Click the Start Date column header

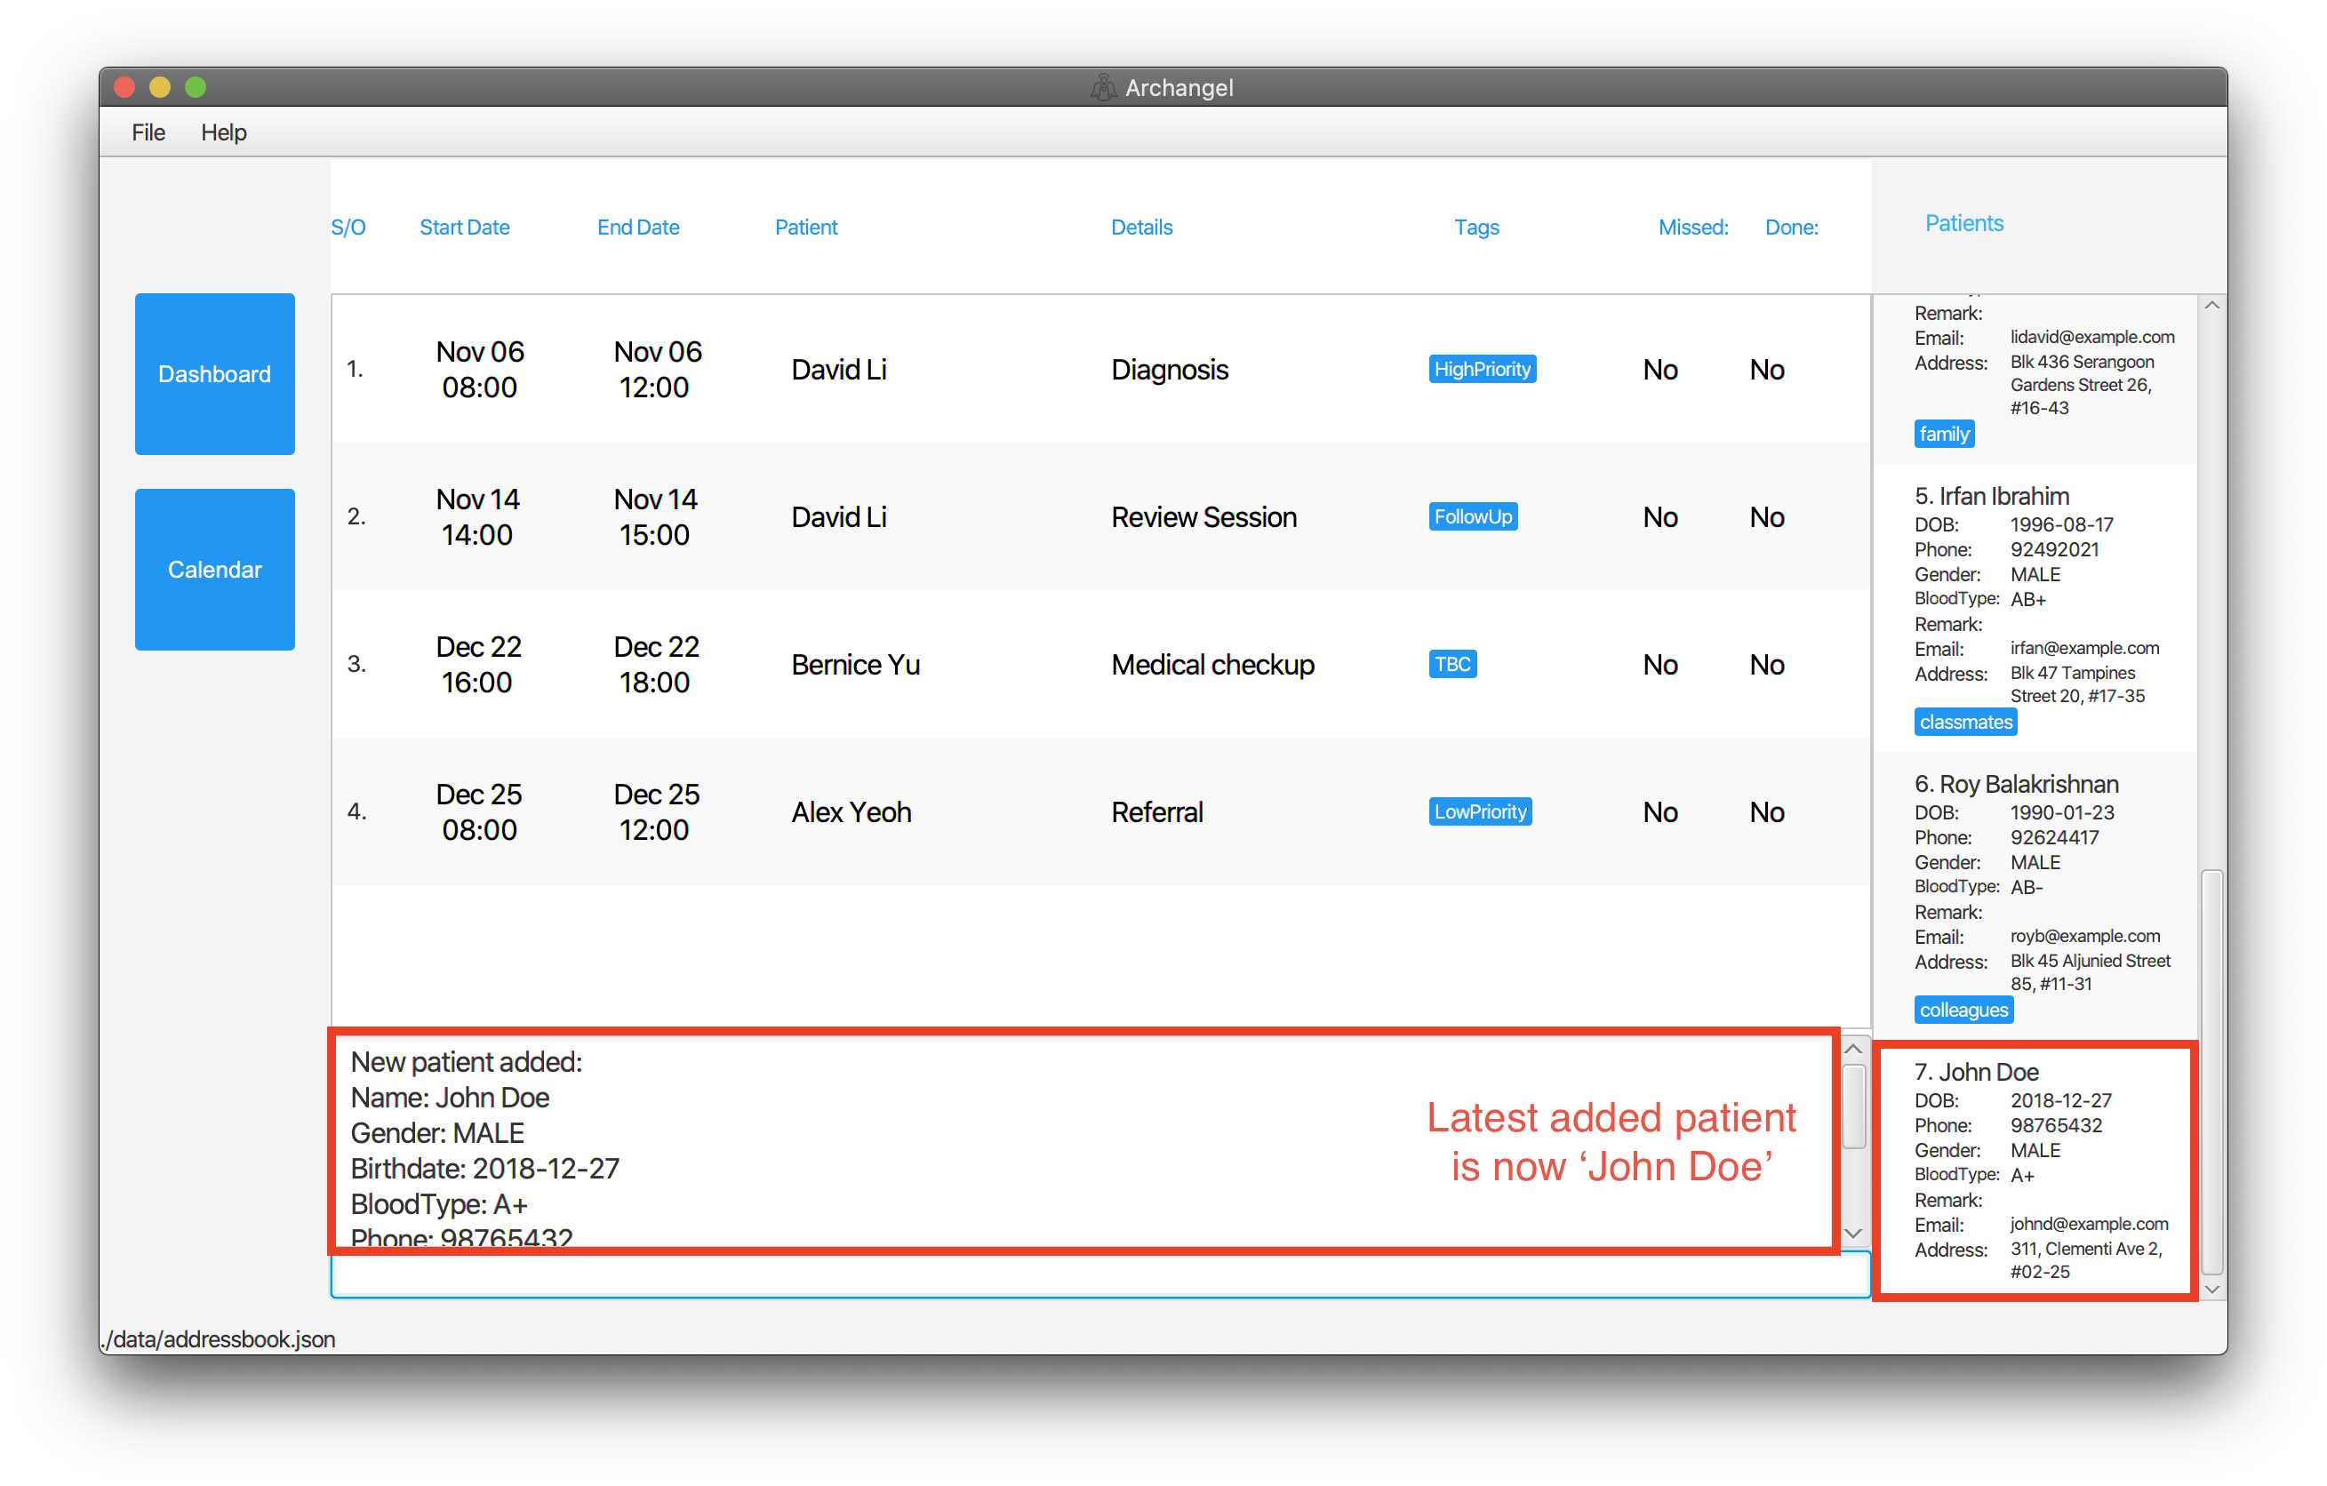[x=464, y=227]
